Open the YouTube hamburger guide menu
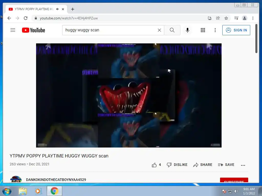Viewport: 262px width, 196px height. pos(13,30)
